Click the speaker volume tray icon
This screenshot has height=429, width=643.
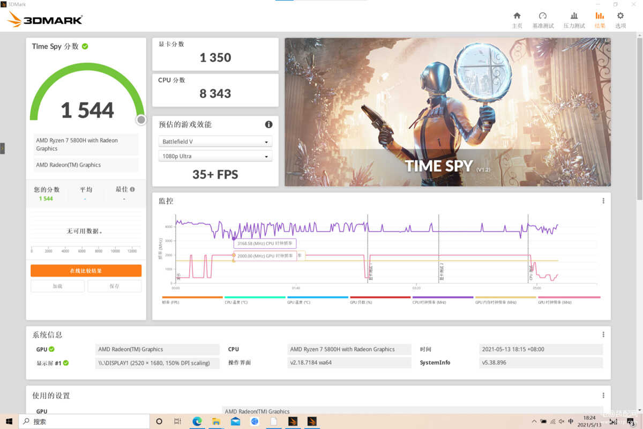pos(561,421)
